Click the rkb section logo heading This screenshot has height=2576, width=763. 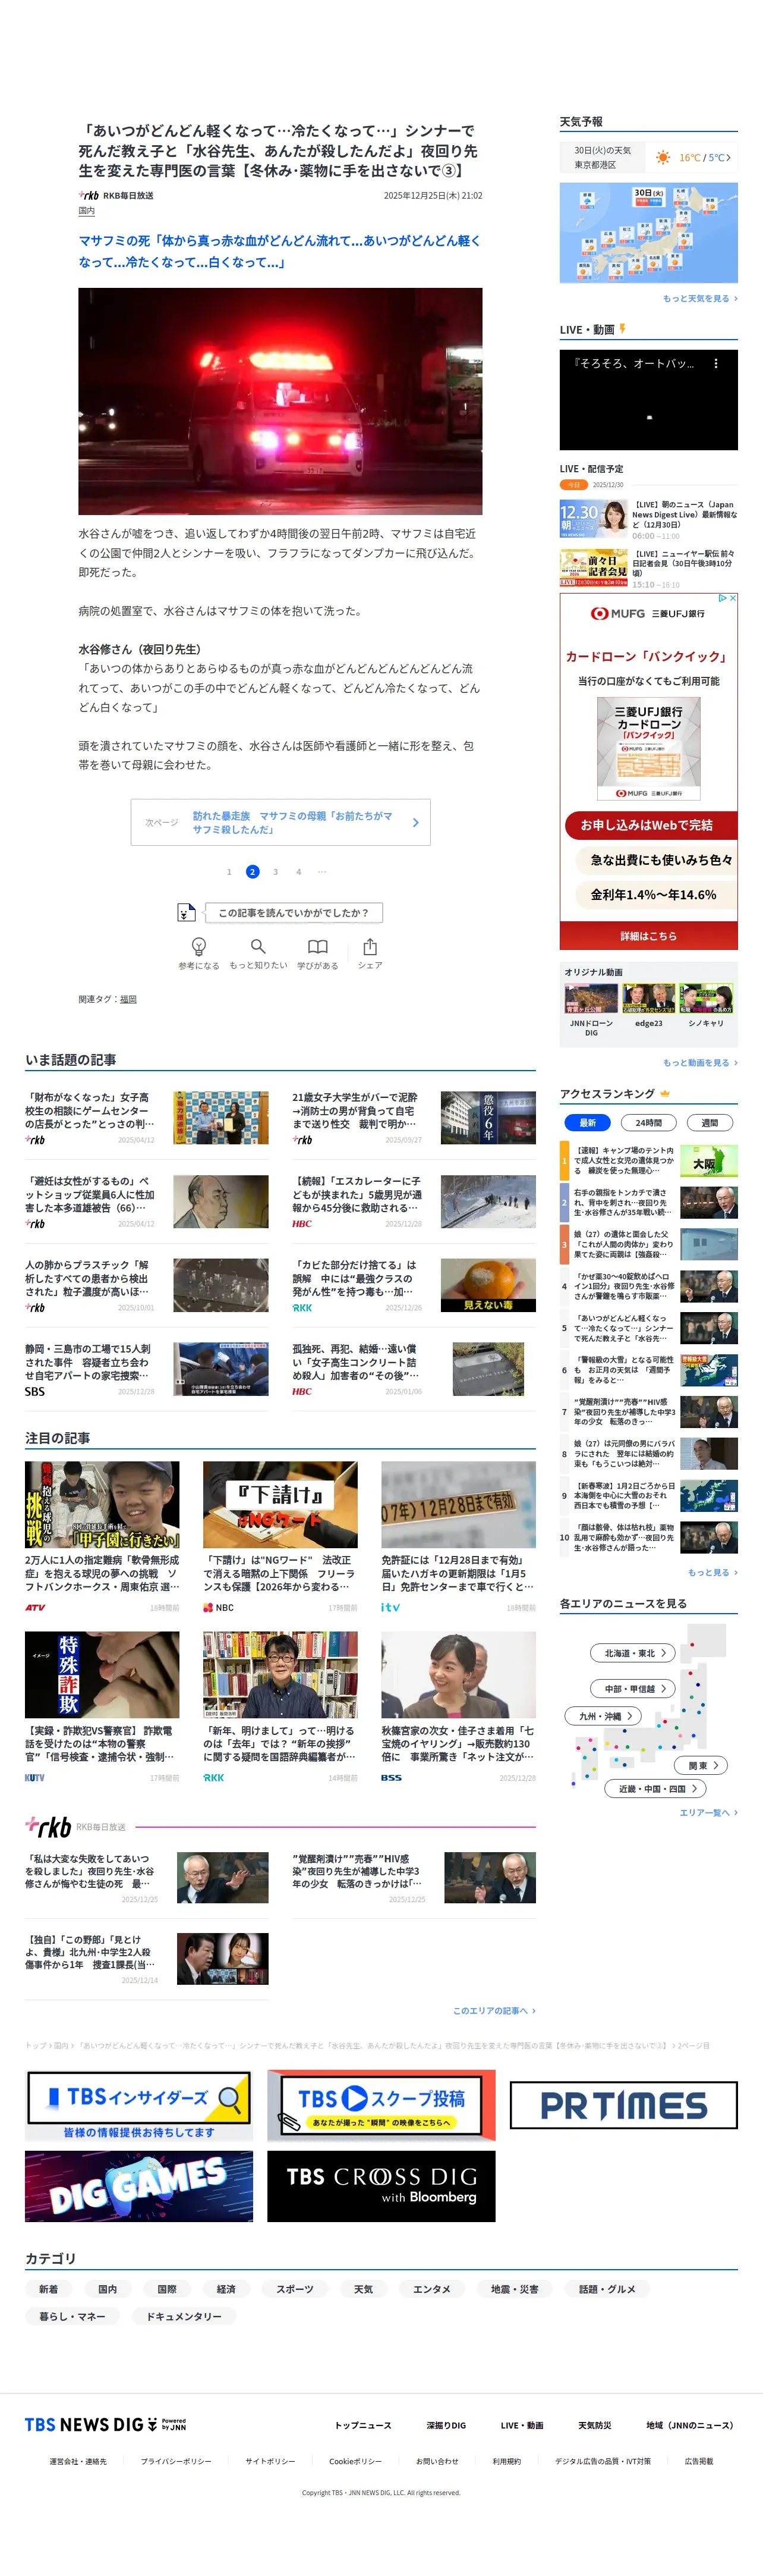(x=48, y=1827)
